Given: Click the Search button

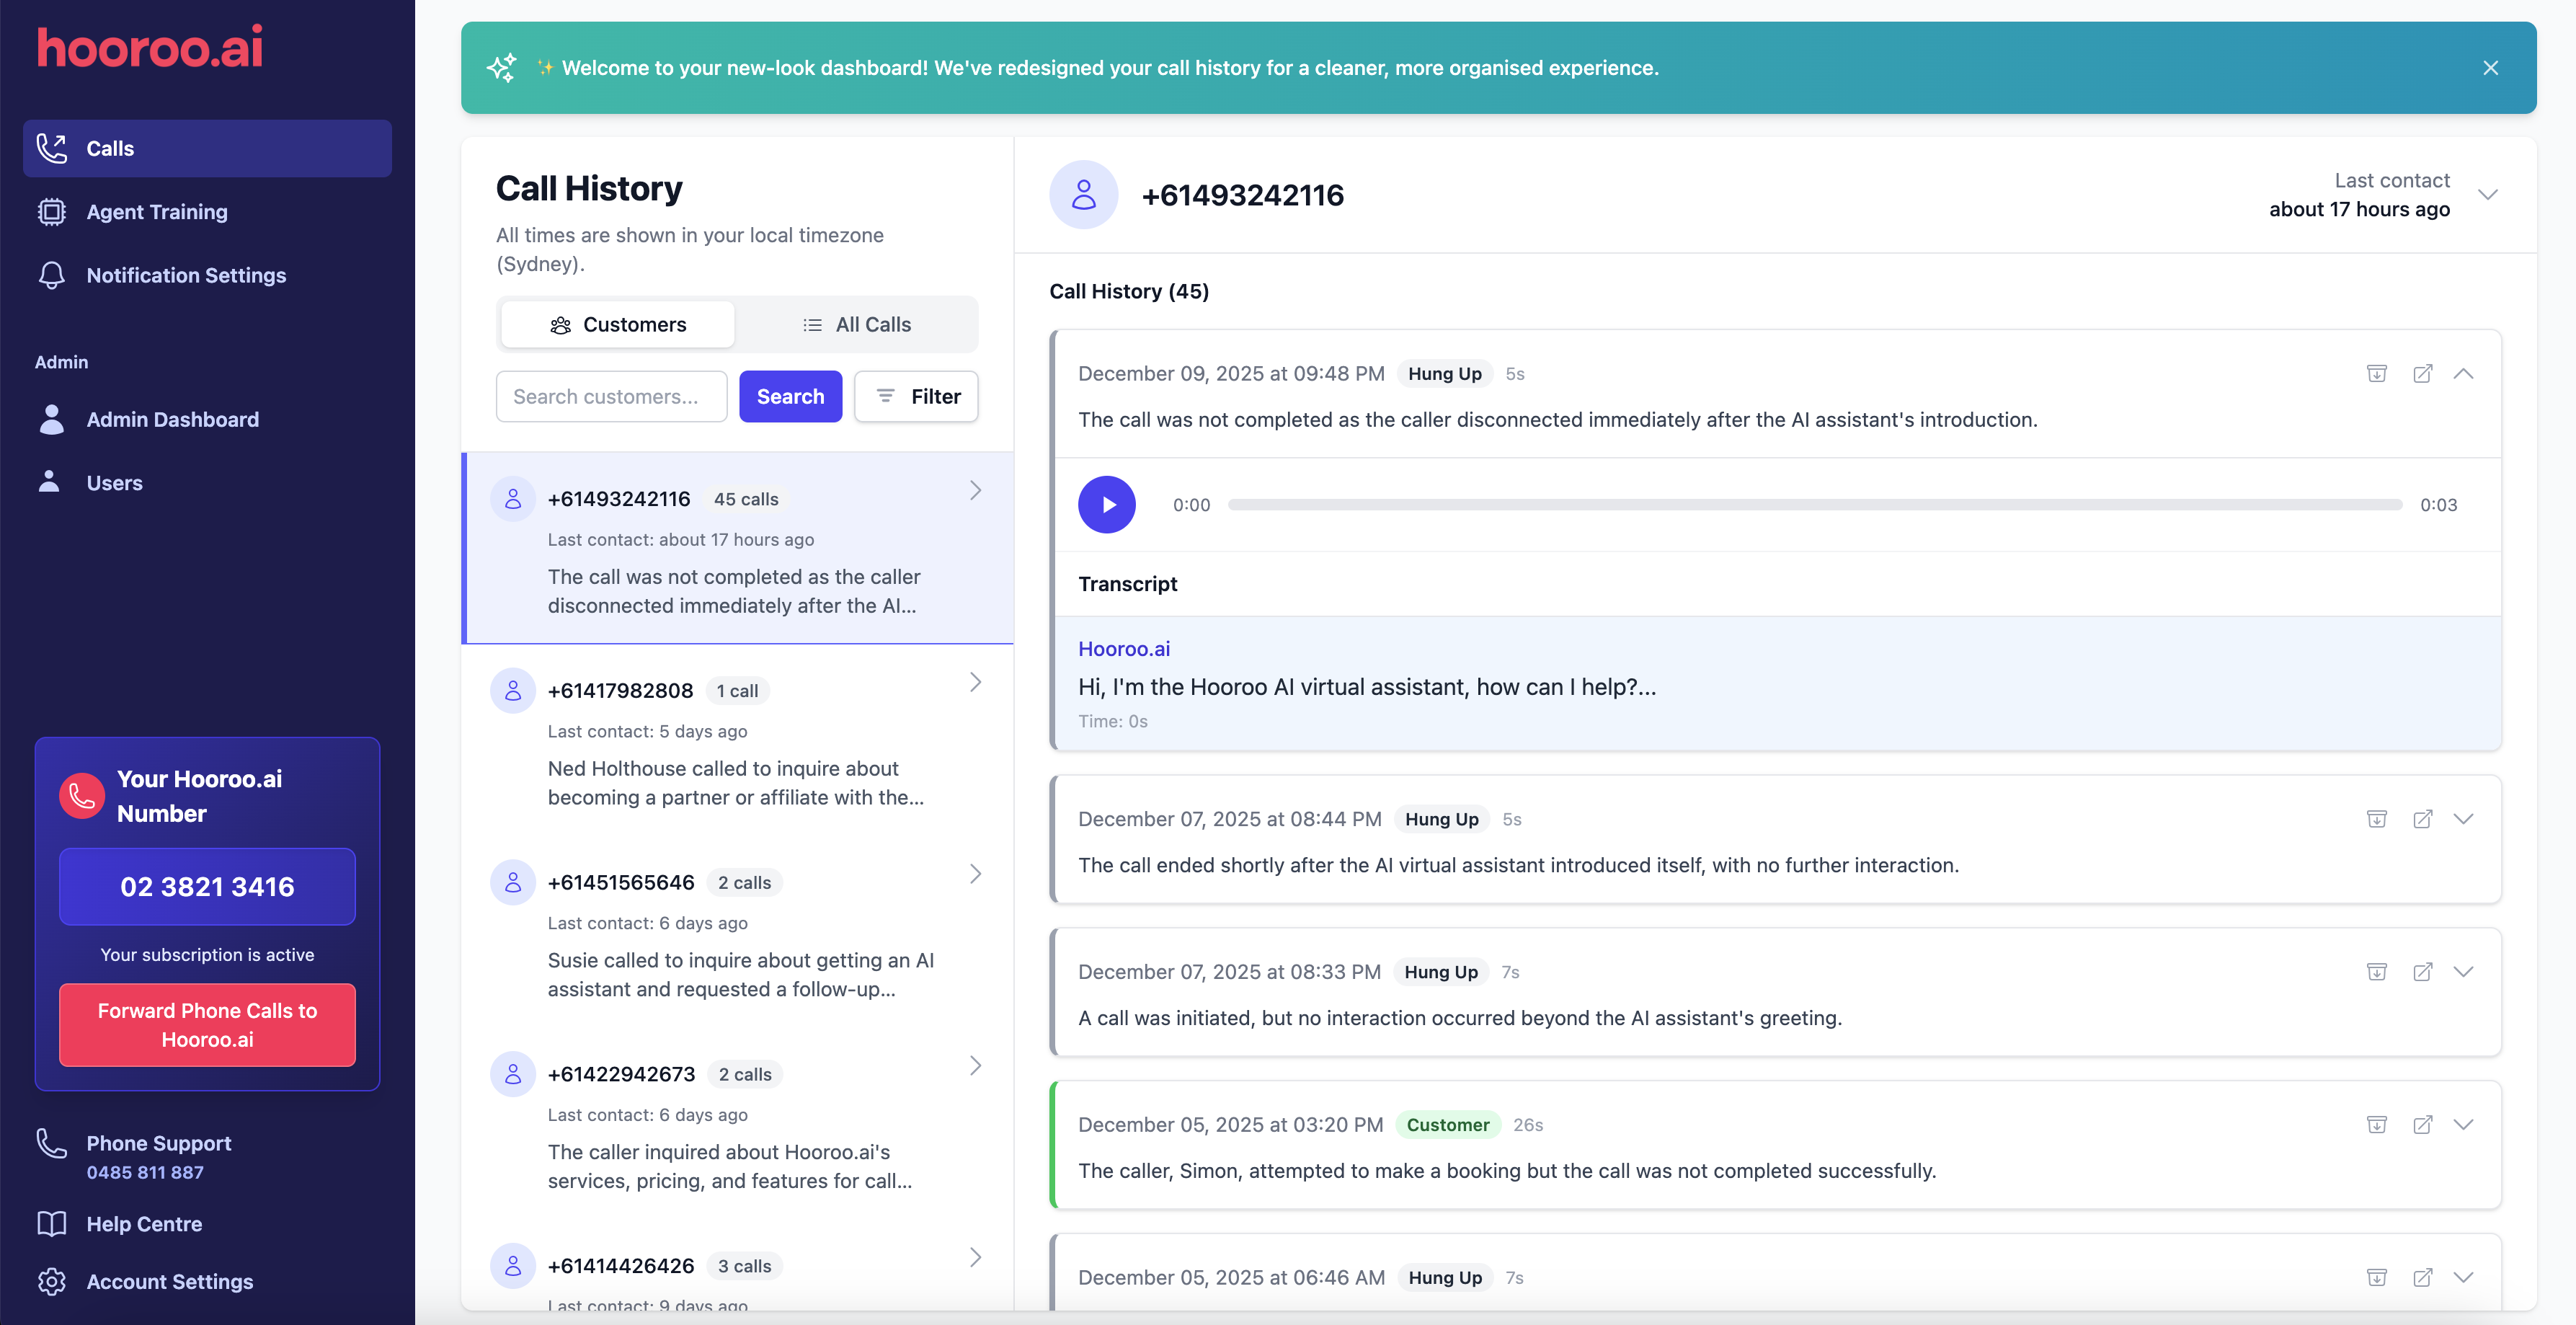Looking at the screenshot, I should (790, 396).
